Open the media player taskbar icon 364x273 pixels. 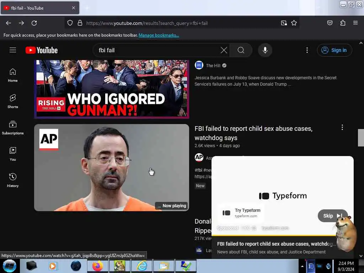point(53,266)
